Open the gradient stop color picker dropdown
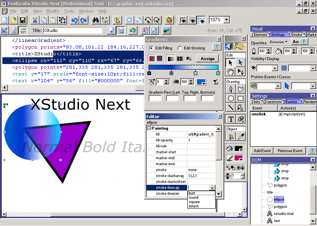317x226 pixels. [204, 83]
